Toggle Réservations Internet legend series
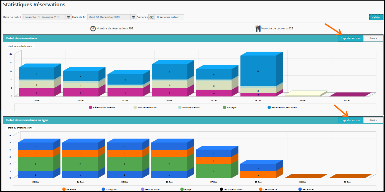Screen dimensions: 385x192 pyautogui.click(x=102, y=107)
